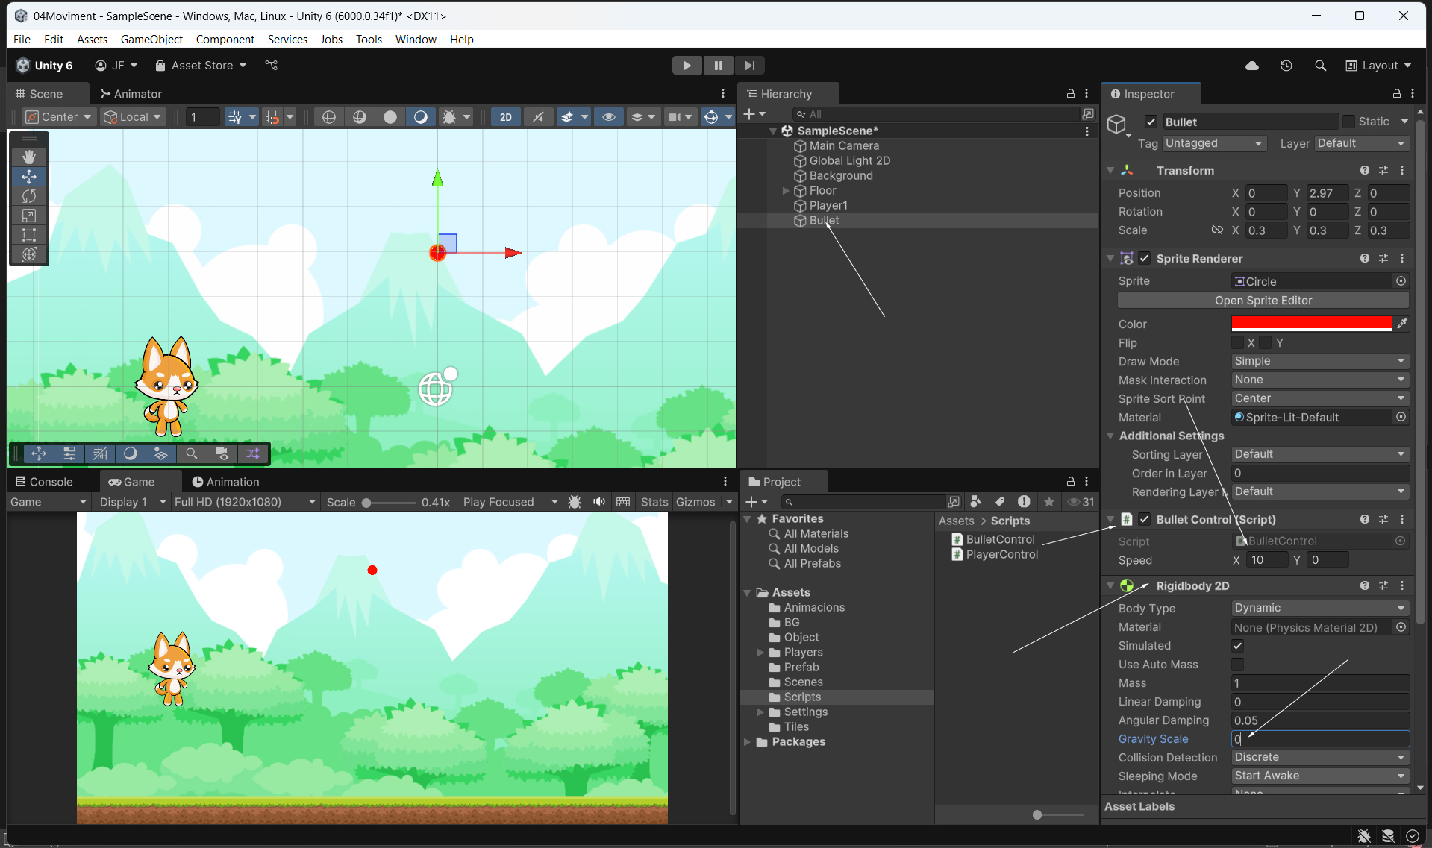Select the Hand tool in Scene view

29,157
